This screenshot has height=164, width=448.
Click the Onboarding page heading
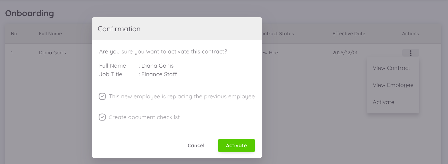pyautogui.click(x=30, y=13)
